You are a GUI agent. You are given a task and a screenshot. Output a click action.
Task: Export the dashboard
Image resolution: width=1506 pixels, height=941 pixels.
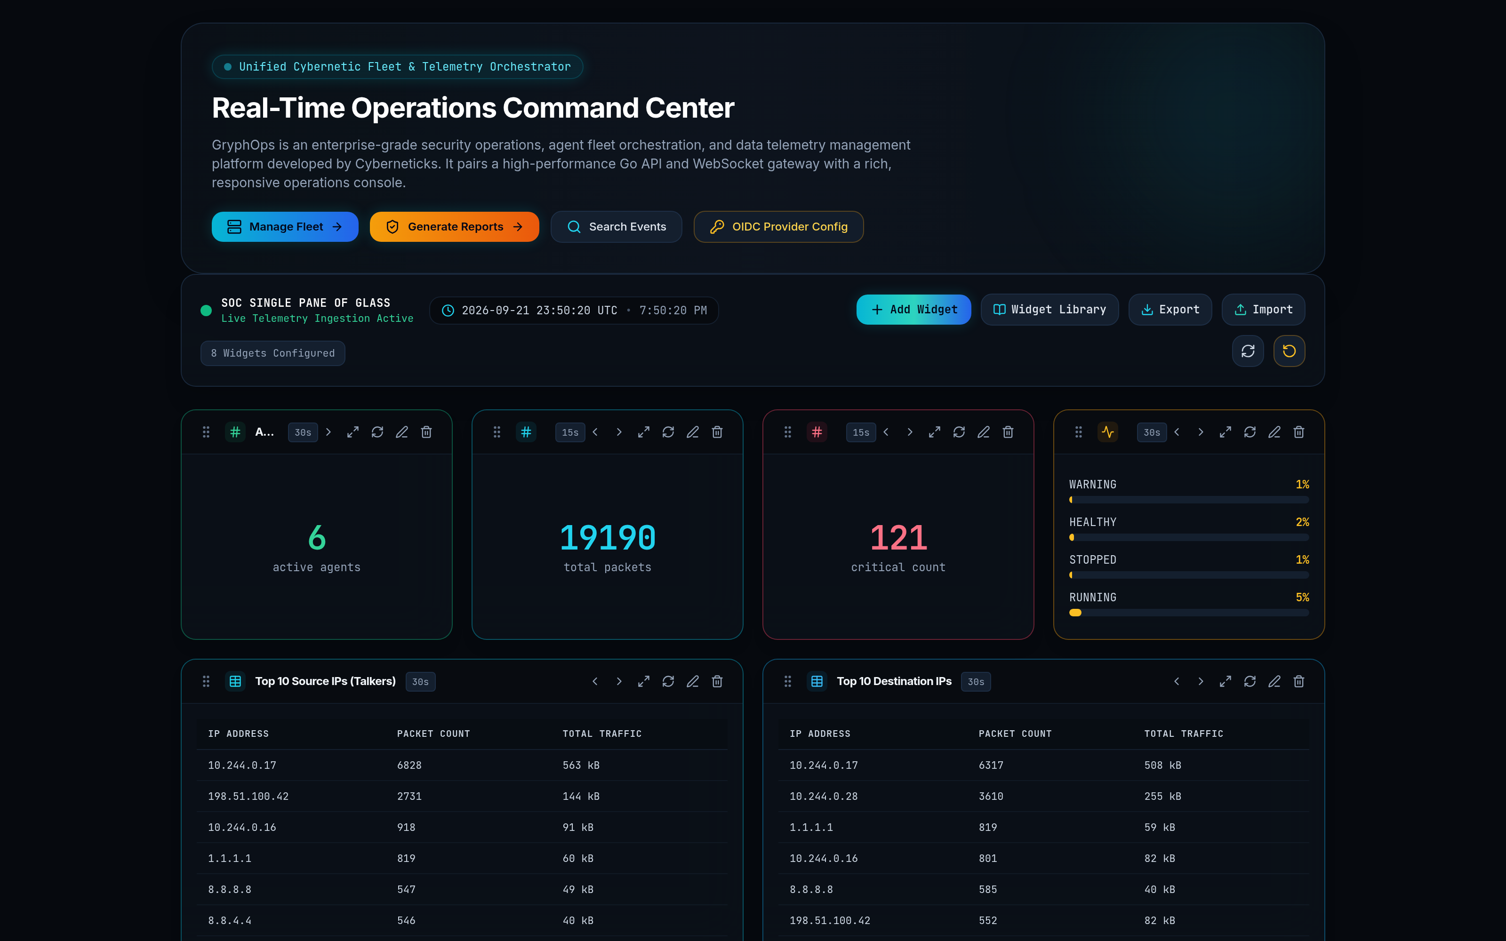tap(1170, 309)
